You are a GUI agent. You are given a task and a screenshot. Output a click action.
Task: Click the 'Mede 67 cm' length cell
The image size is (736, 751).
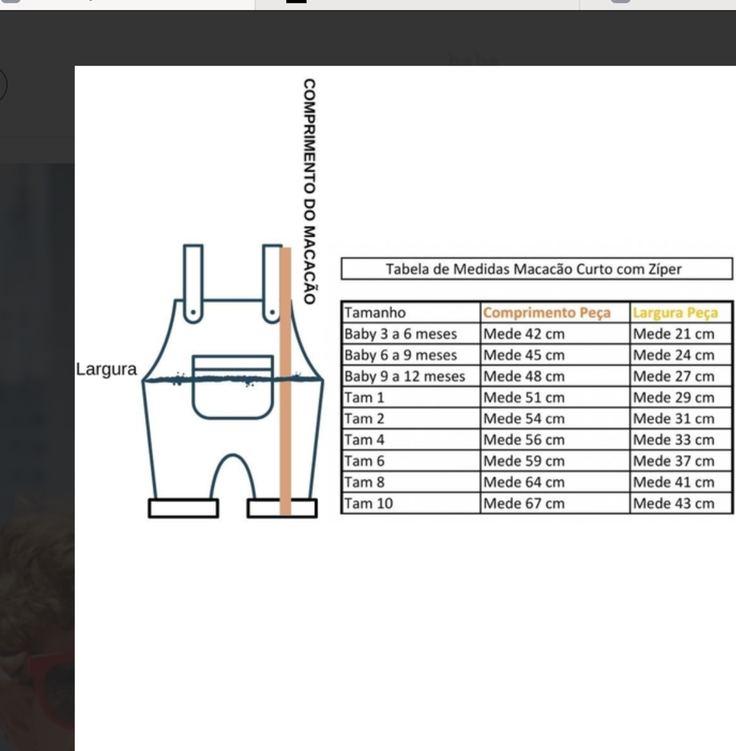click(x=555, y=503)
